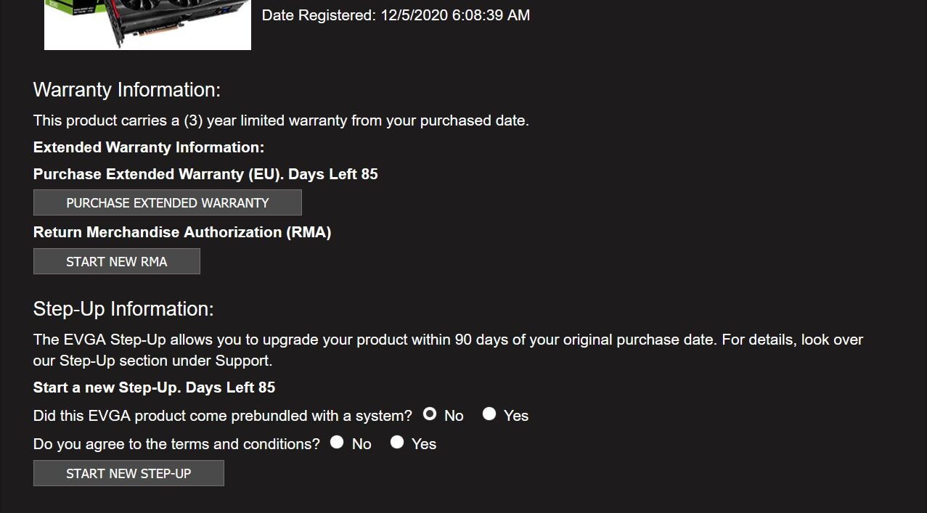The image size is (927, 513).
Task: Click the Return Merchandise Authorization (RMA) label
Action: coord(182,232)
